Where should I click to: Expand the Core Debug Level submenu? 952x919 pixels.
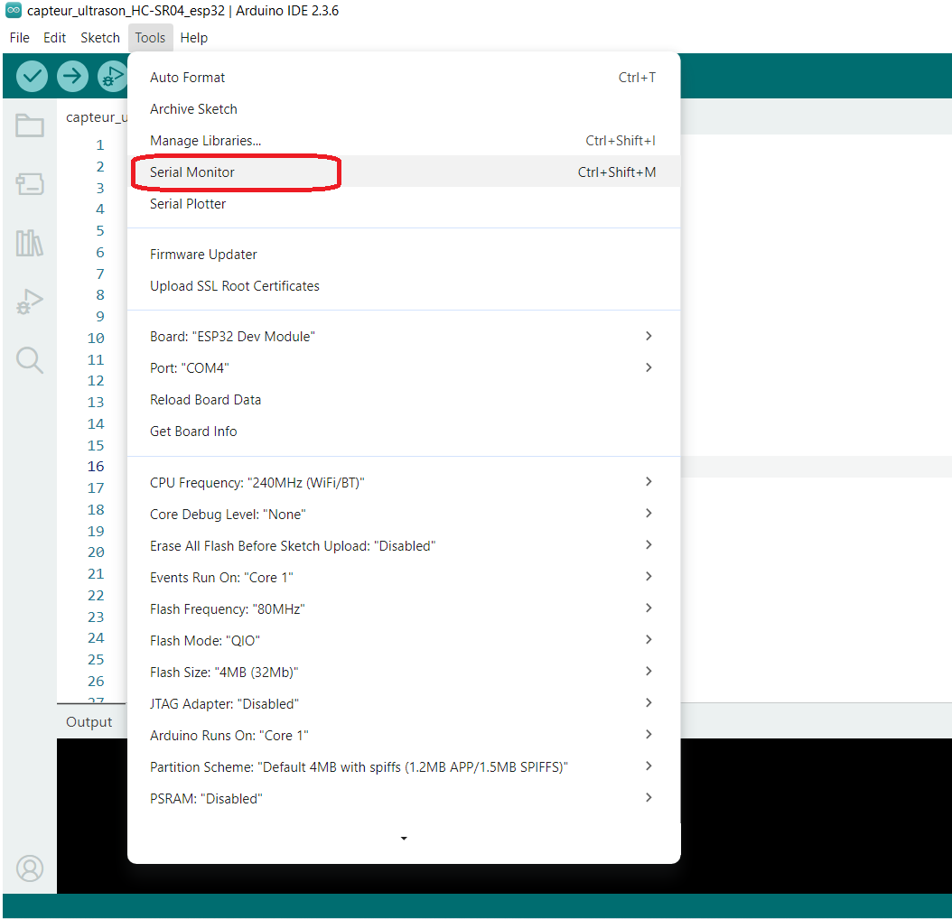pos(404,515)
